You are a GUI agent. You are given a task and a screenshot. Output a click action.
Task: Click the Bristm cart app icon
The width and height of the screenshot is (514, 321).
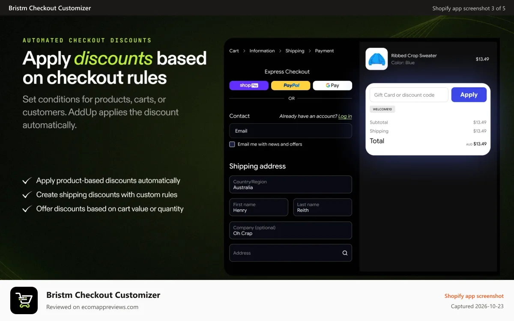(24, 300)
